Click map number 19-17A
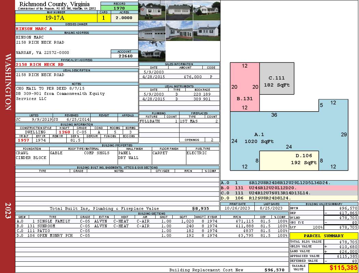 click(54, 18)
